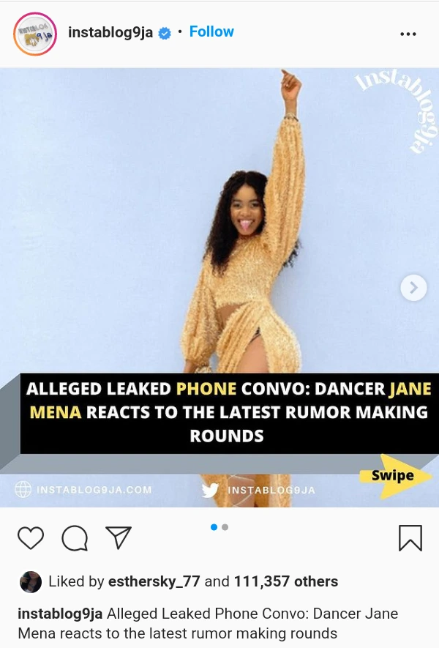The height and width of the screenshot is (648, 439).
Task: Open instablog9ja name in caption
Action: pyautogui.click(x=60, y=614)
